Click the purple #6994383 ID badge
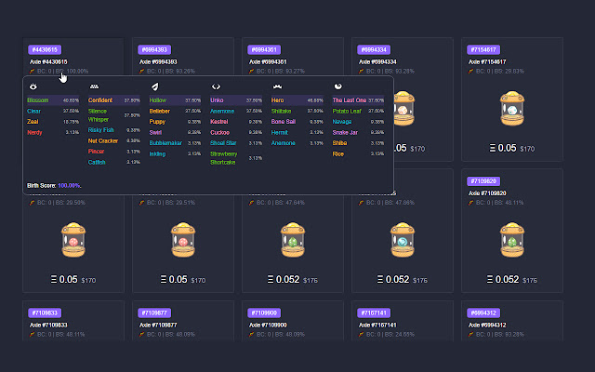Image resolution: width=595 pixels, height=372 pixels. click(154, 49)
